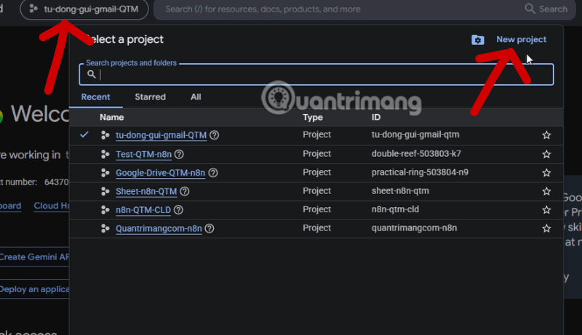Click the ID column header

pyautogui.click(x=376, y=118)
